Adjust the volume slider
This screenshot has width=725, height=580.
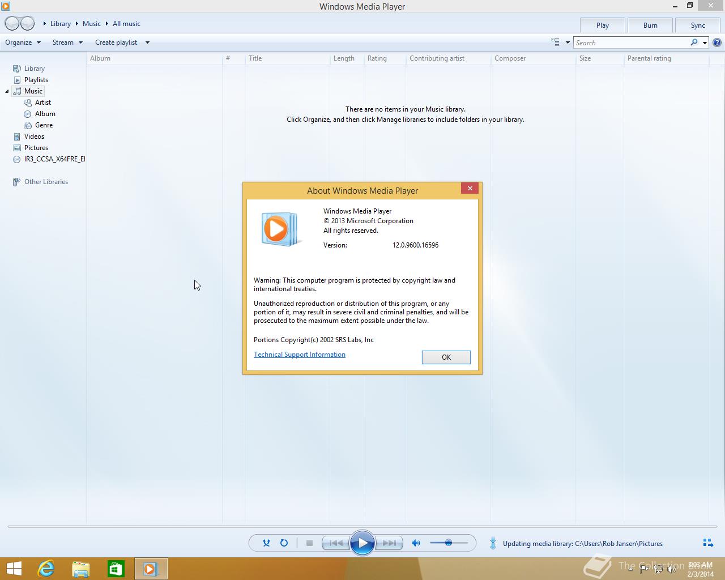click(449, 543)
